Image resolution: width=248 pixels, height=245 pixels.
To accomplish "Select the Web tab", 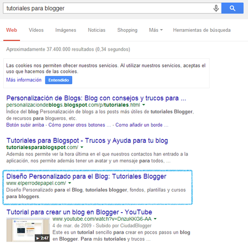I will coord(11,30).
